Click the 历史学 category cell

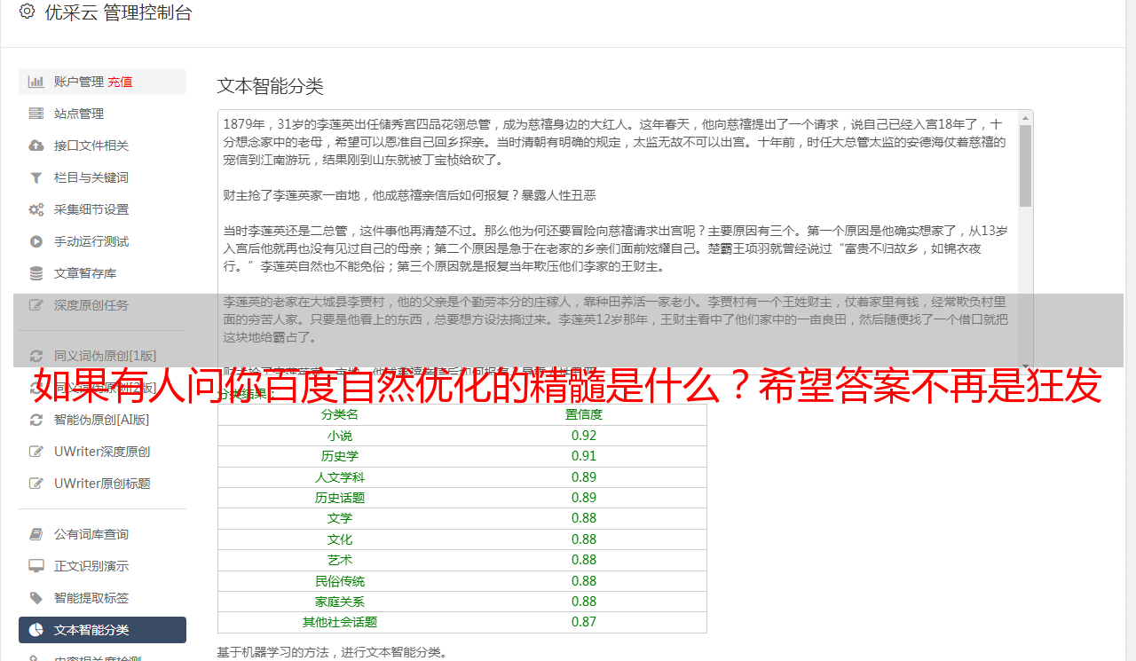(x=340, y=456)
